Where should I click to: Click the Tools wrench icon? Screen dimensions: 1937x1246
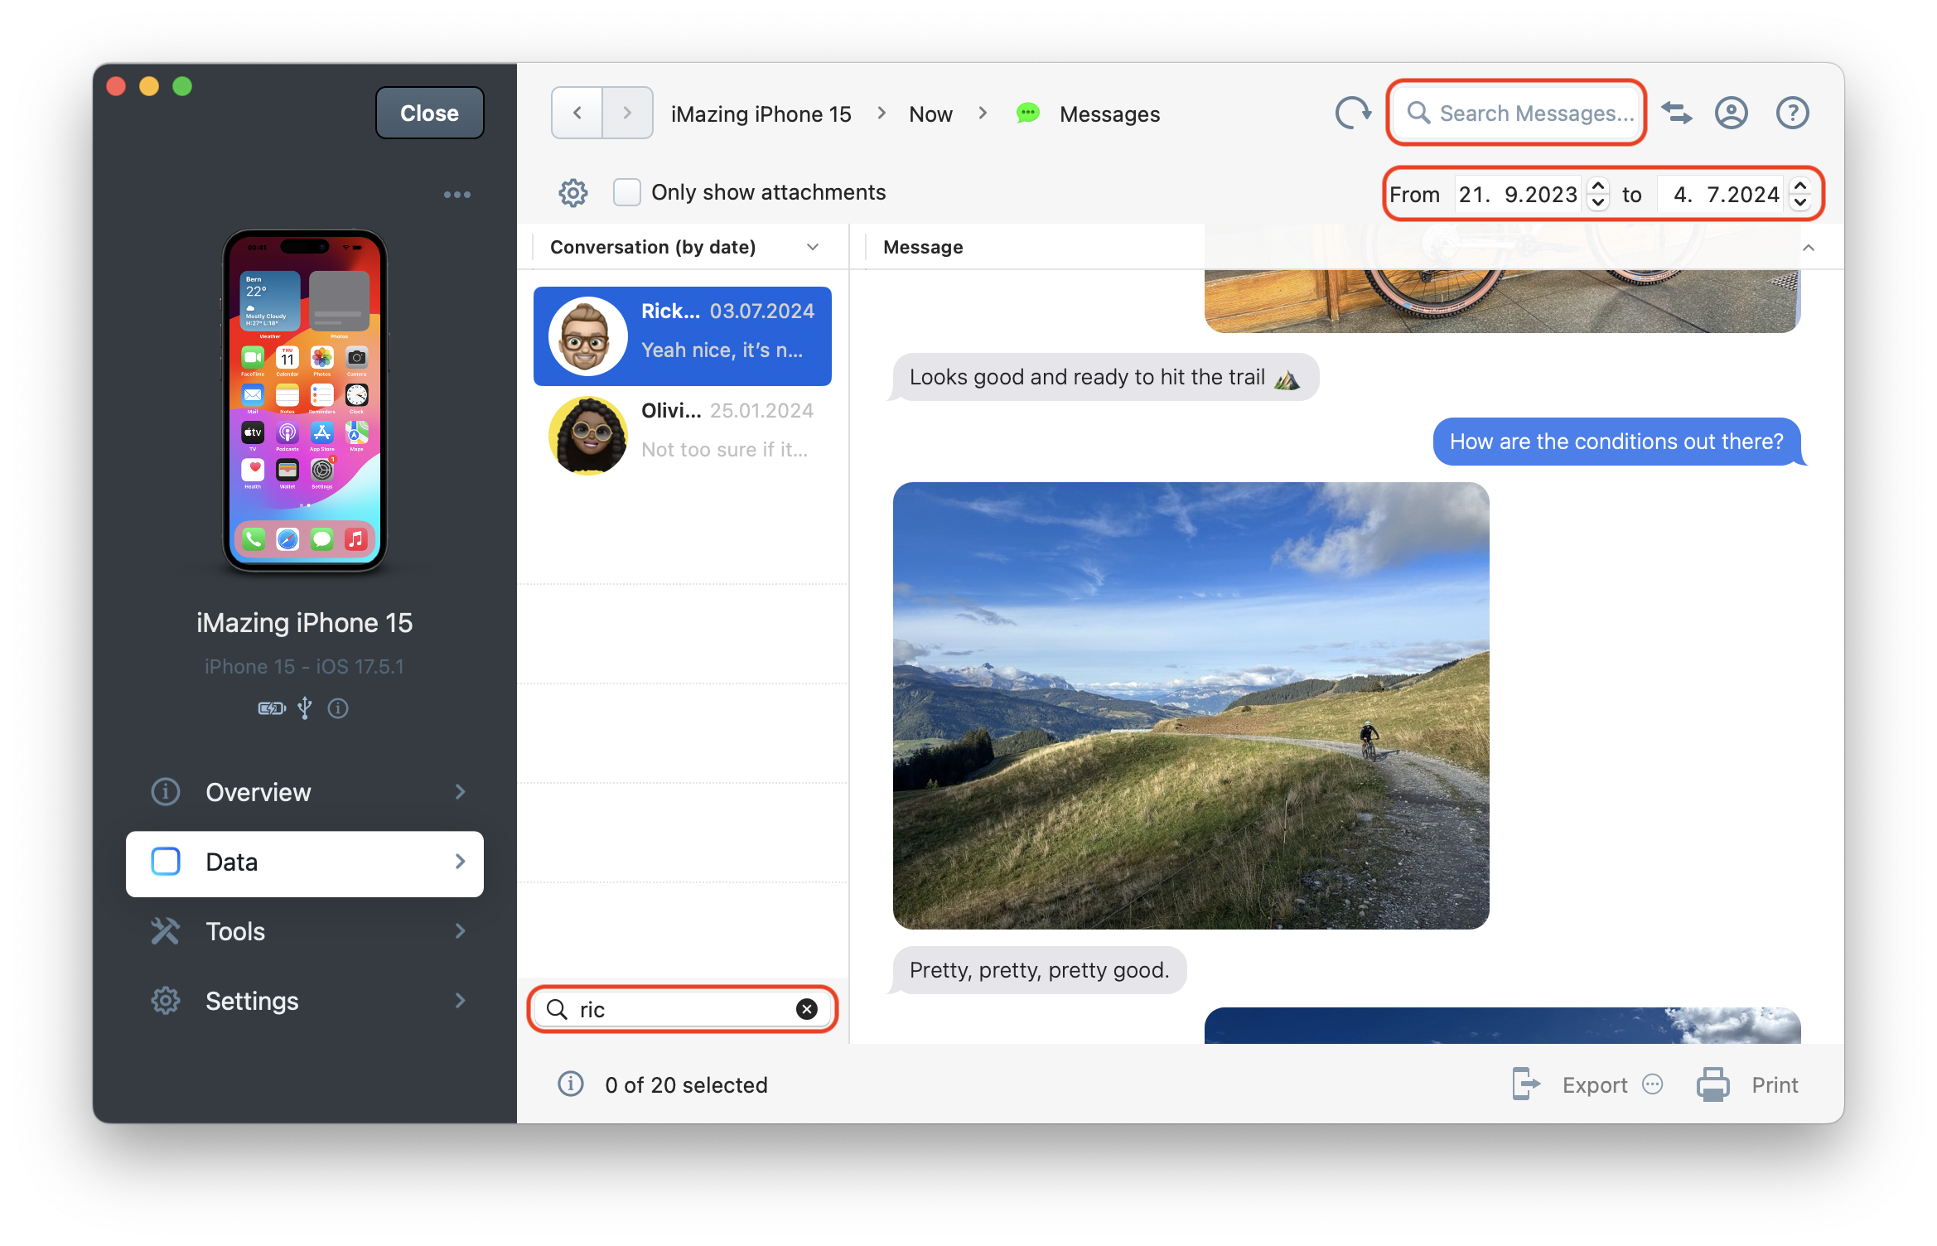click(x=166, y=931)
